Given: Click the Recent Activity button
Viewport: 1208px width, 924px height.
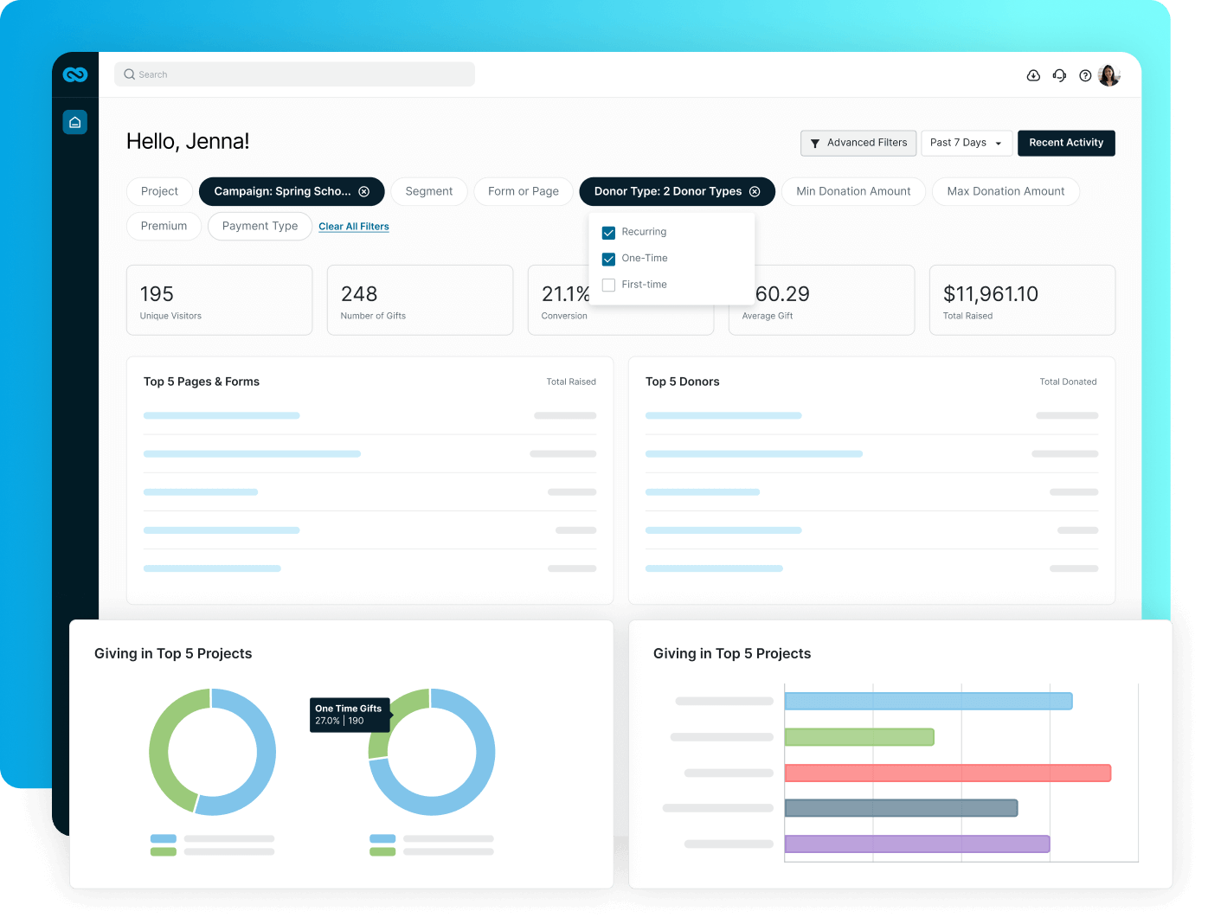Looking at the screenshot, I should 1065,143.
